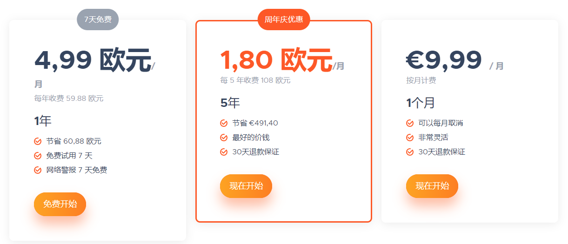
Task: Select the 1,80 欧元 price heading
Action: [276, 60]
